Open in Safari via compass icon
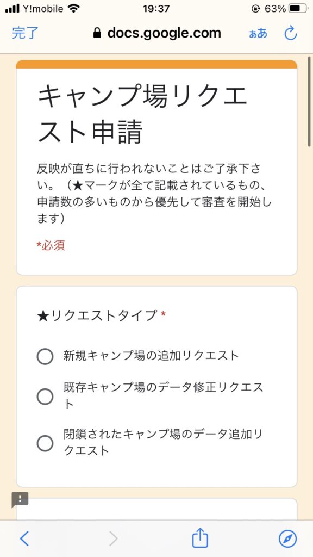Viewport: 313px width, 557px height. [287, 539]
